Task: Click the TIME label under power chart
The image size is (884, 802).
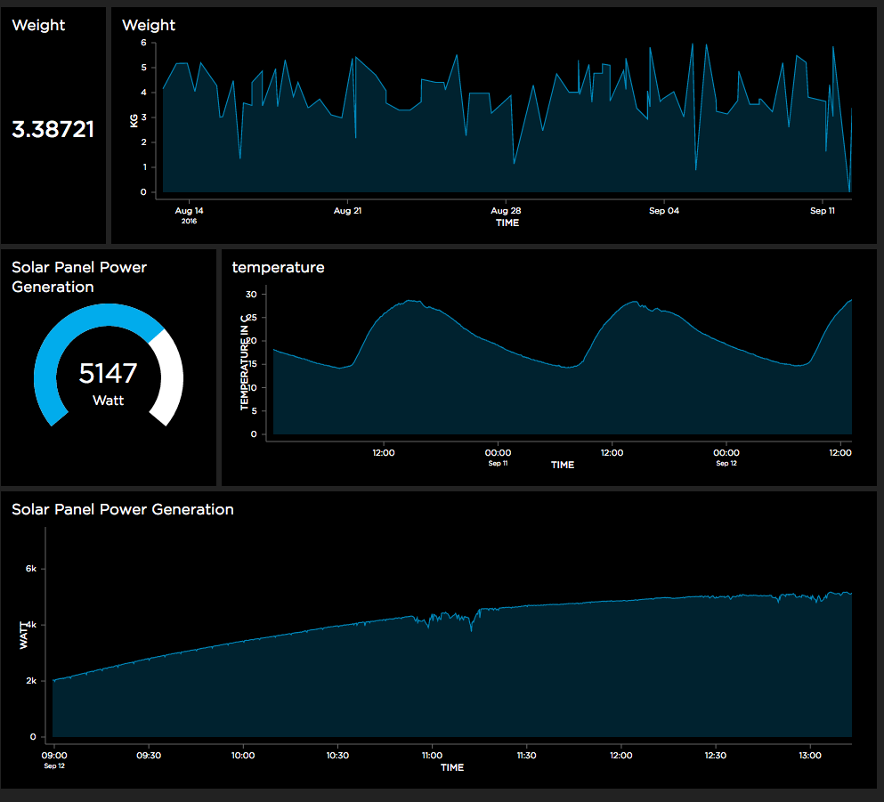Action: point(452,767)
